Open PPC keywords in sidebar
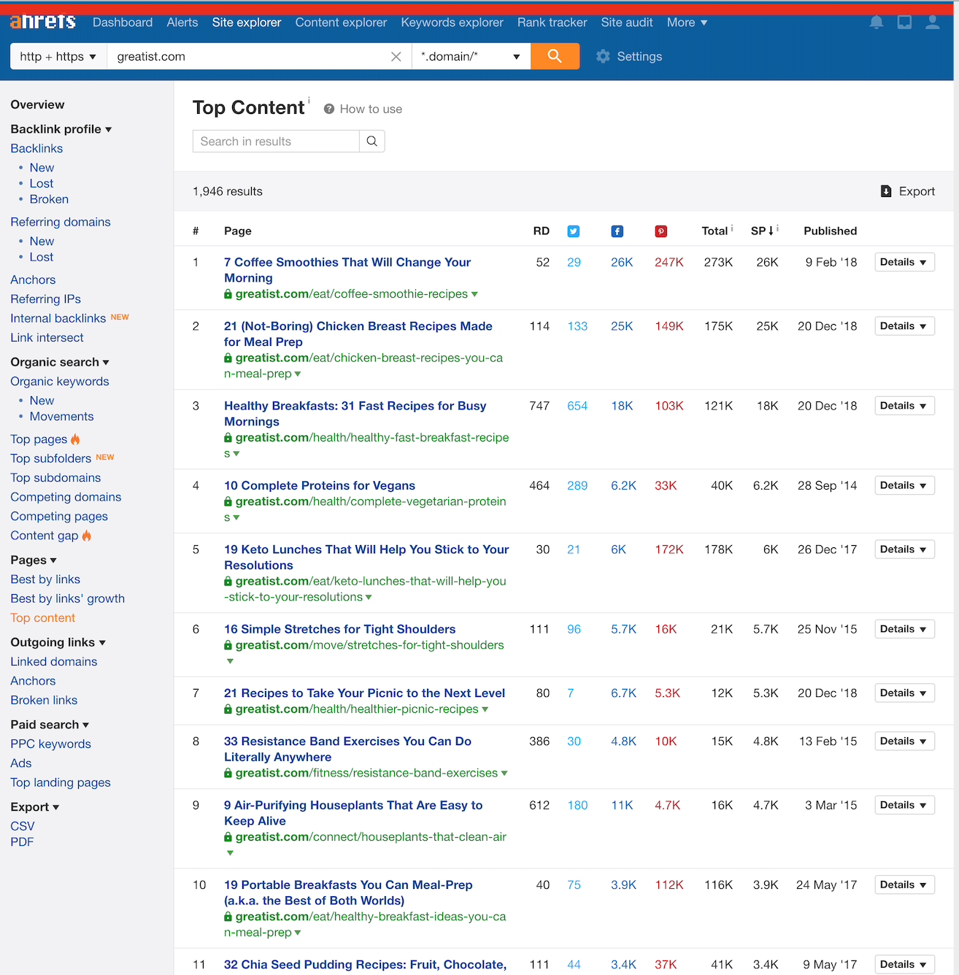 (x=50, y=744)
